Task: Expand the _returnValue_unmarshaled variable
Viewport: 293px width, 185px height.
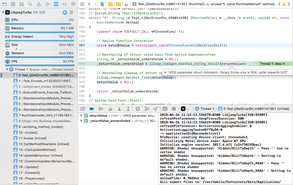Action: point(81,121)
